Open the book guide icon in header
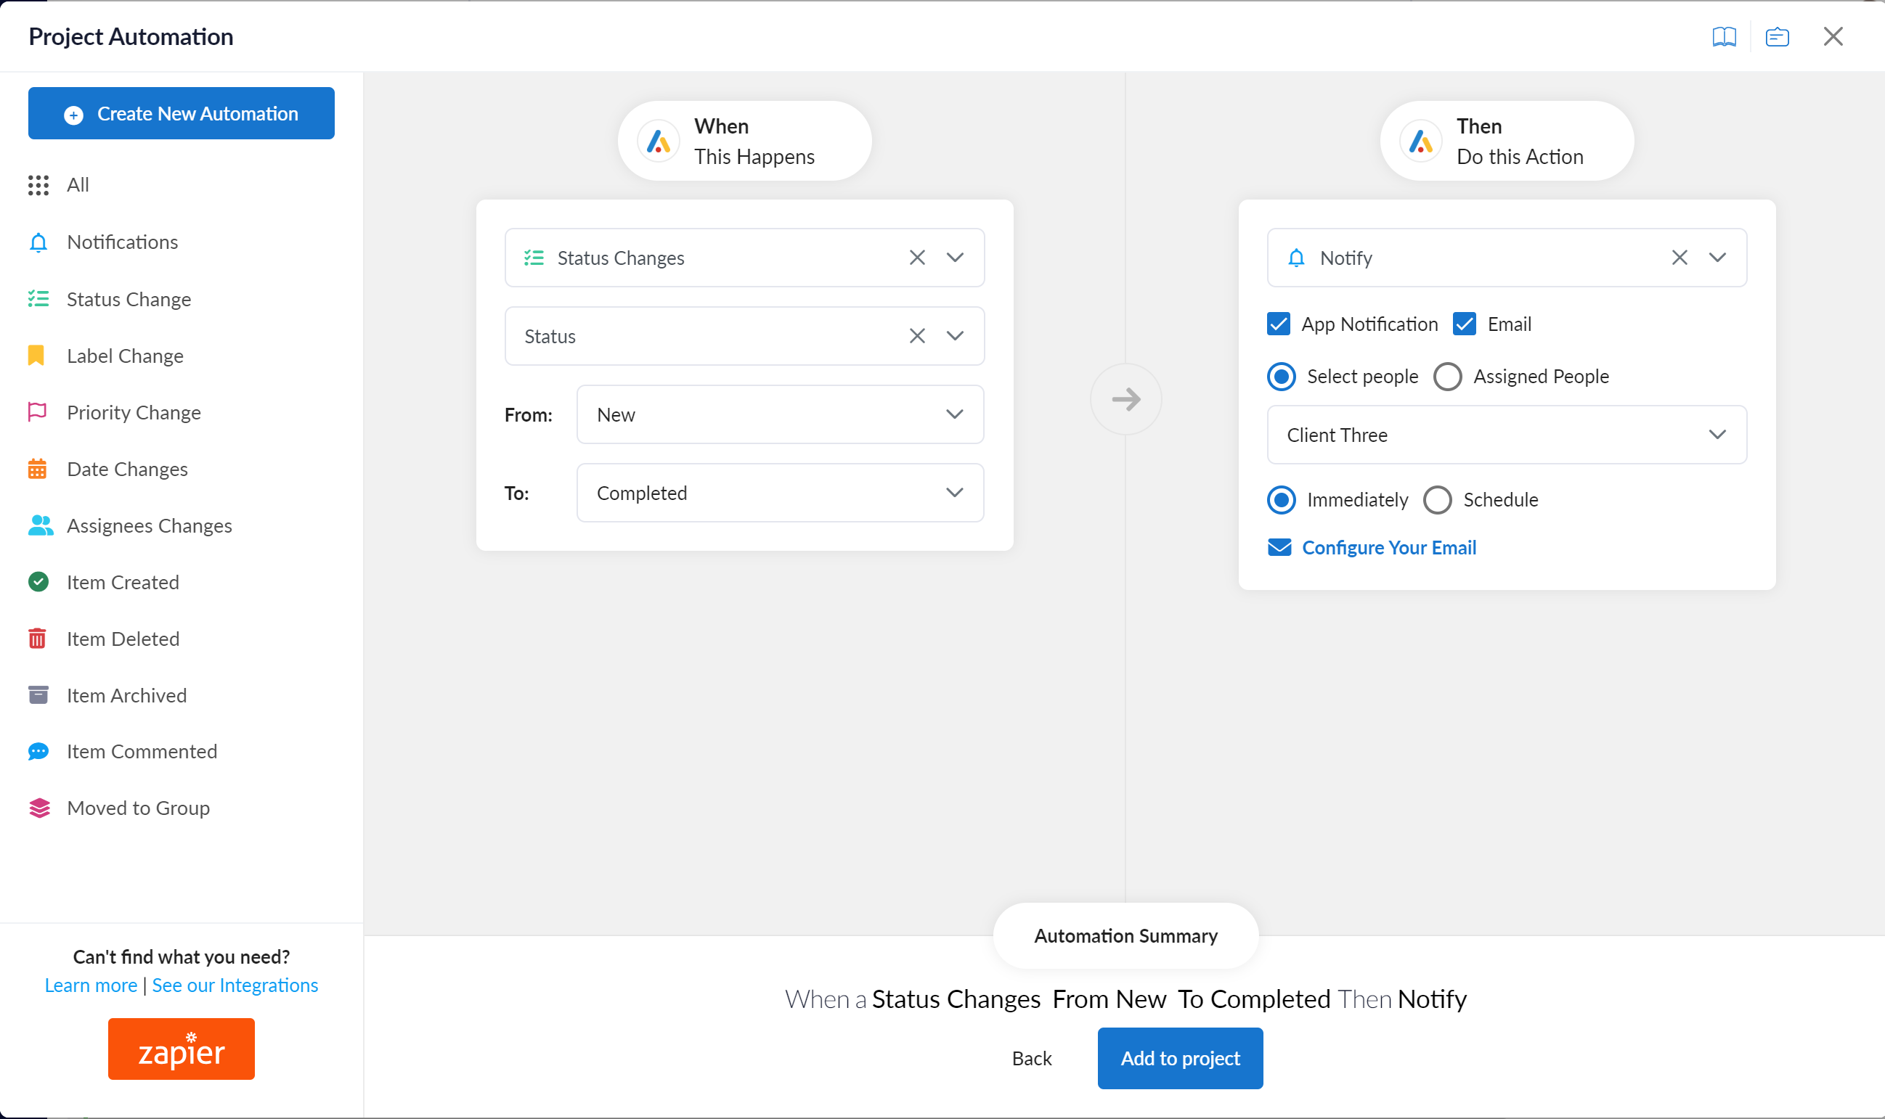 [x=1724, y=36]
